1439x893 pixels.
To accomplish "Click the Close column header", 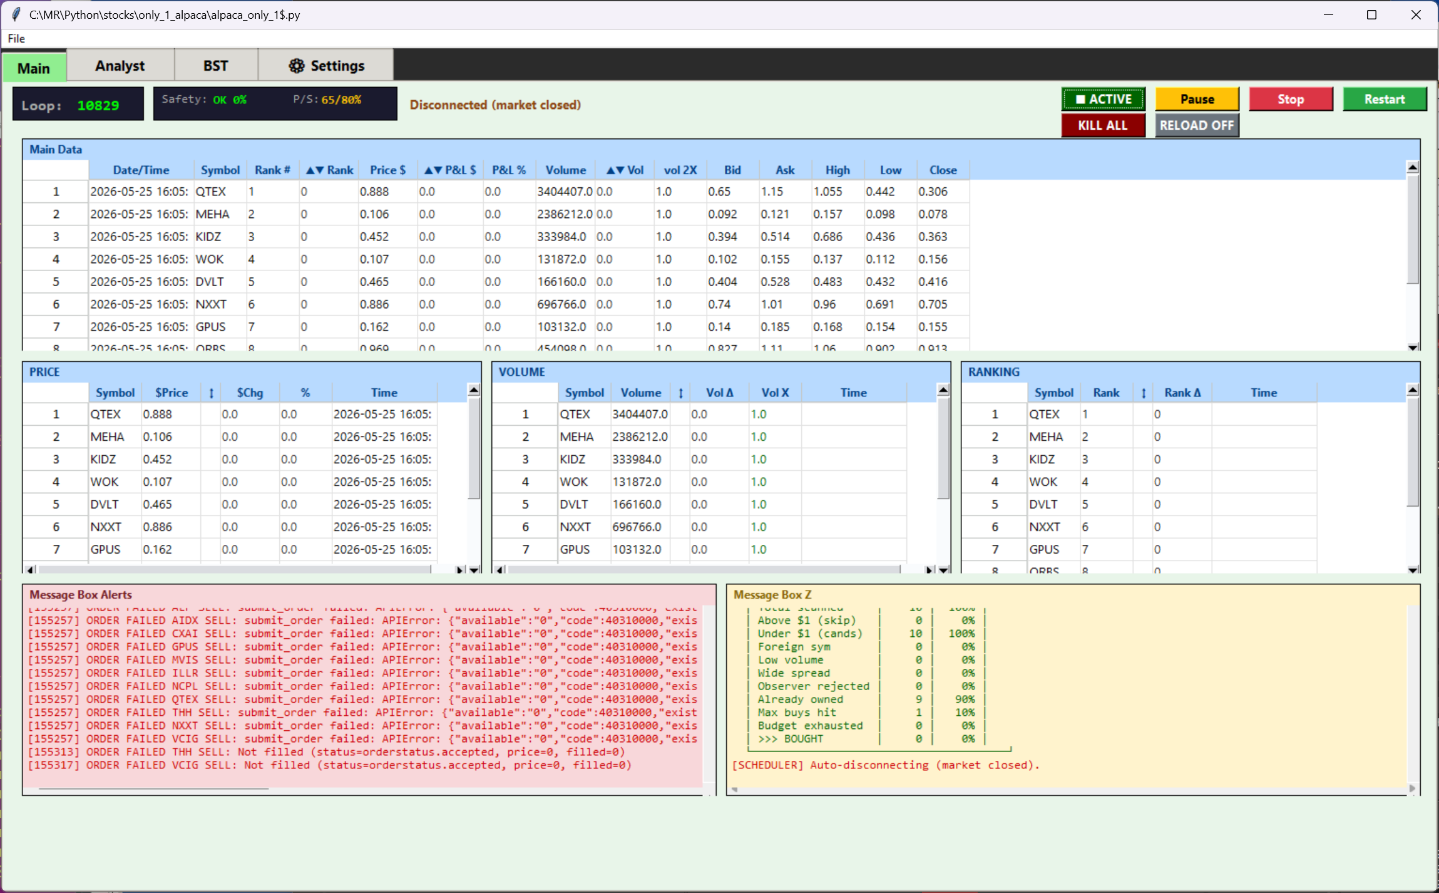I will (x=943, y=170).
